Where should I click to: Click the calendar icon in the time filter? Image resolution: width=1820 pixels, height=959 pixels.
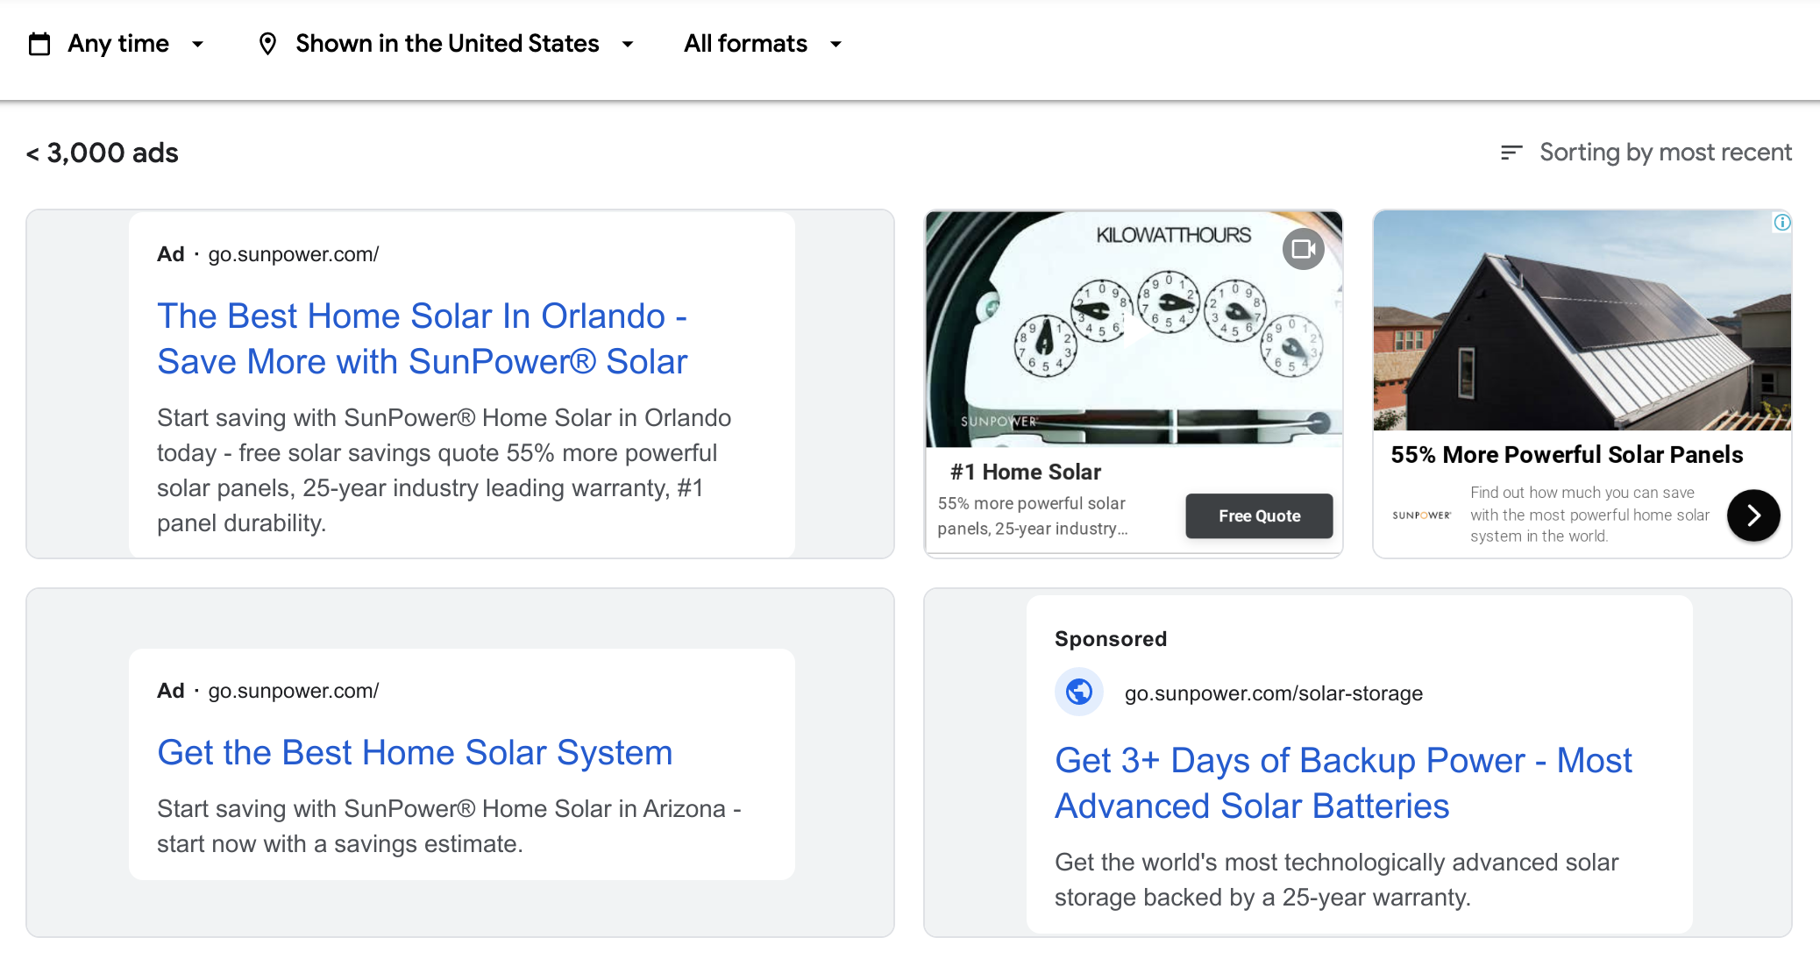coord(39,42)
